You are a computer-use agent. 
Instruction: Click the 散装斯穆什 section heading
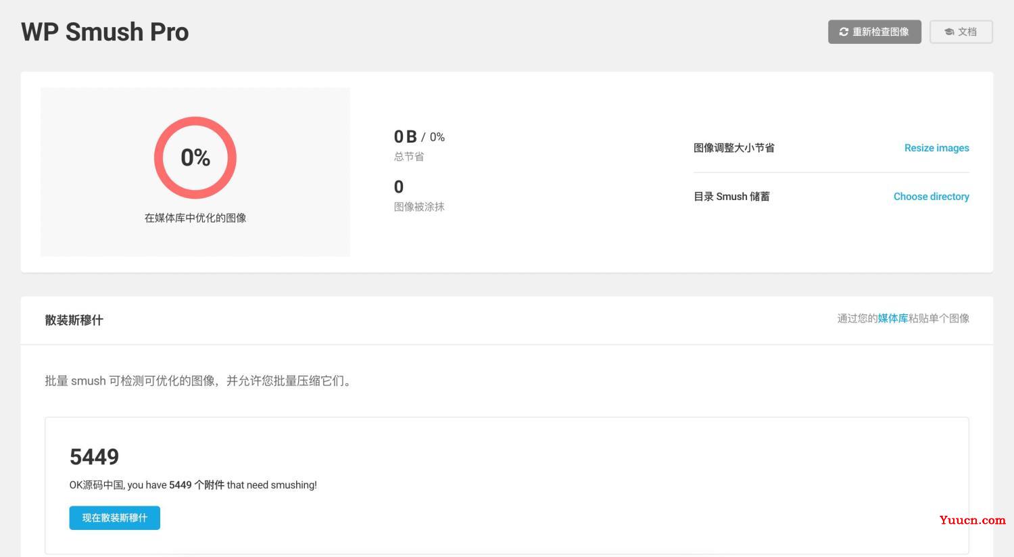(74, 320)
